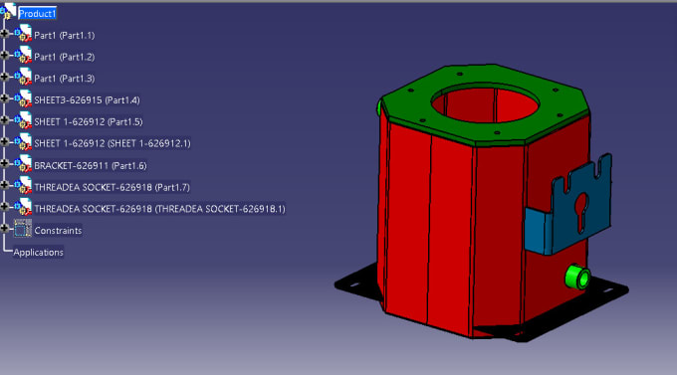This screenshot has width=677, height=375.
Task: Select the Applications node in tree
Action: point(38,253)
